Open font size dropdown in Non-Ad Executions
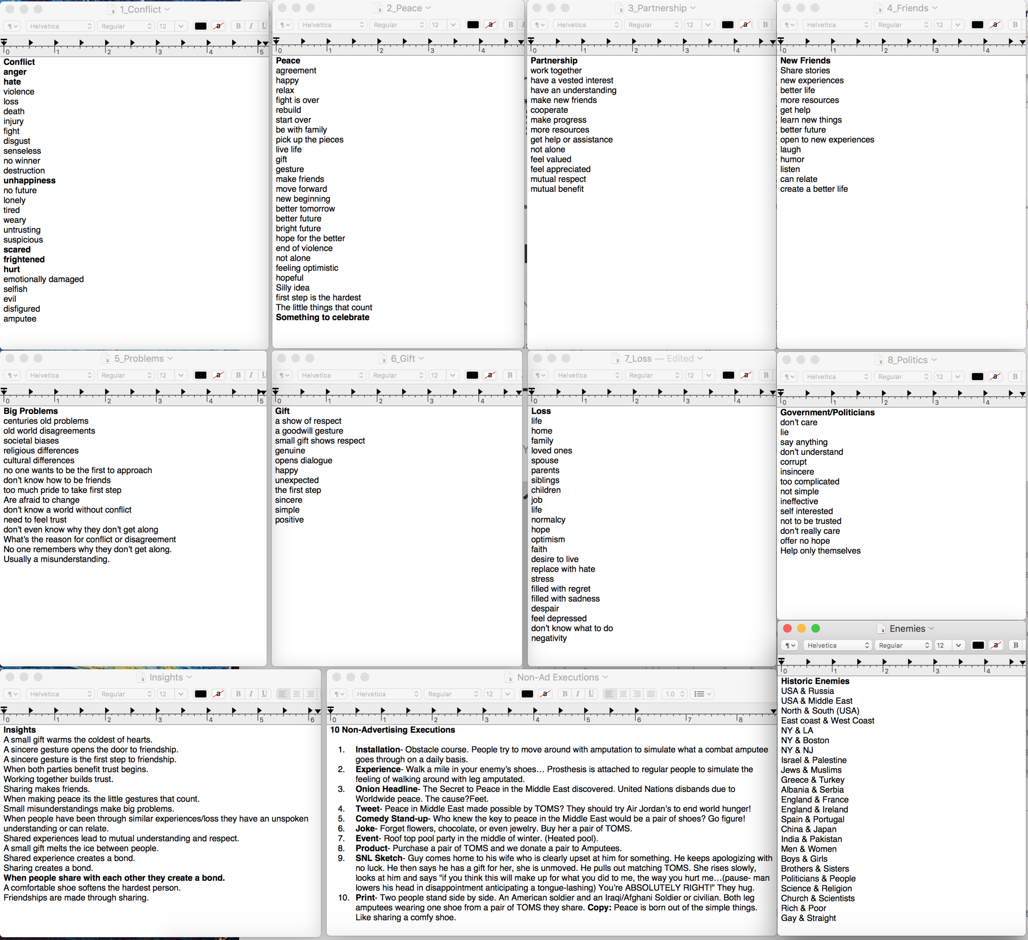Image resolution: width=1028 pixels, height=940 pixels. click(x=507, y=694)
